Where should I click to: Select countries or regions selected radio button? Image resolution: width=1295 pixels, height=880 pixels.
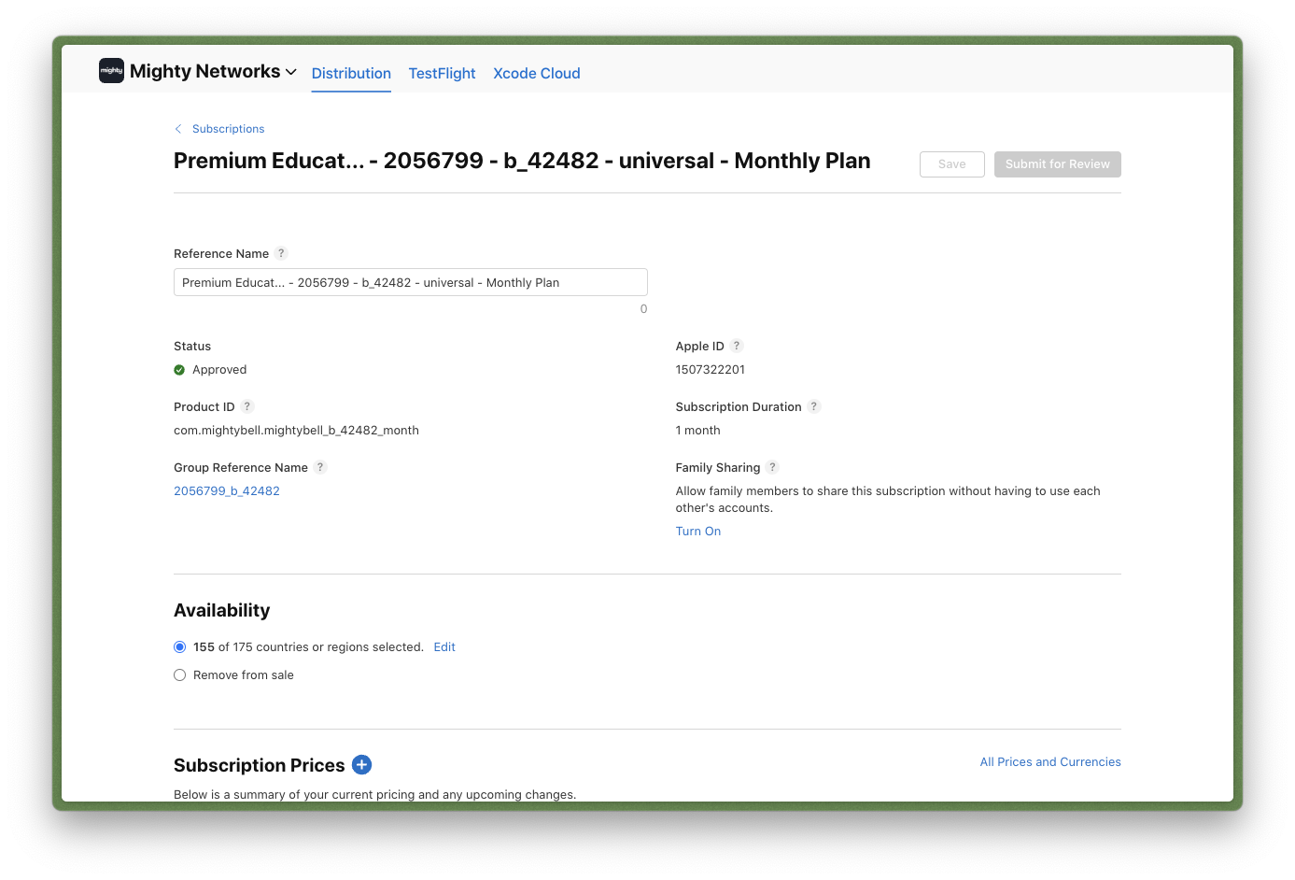tap(180, 647)
